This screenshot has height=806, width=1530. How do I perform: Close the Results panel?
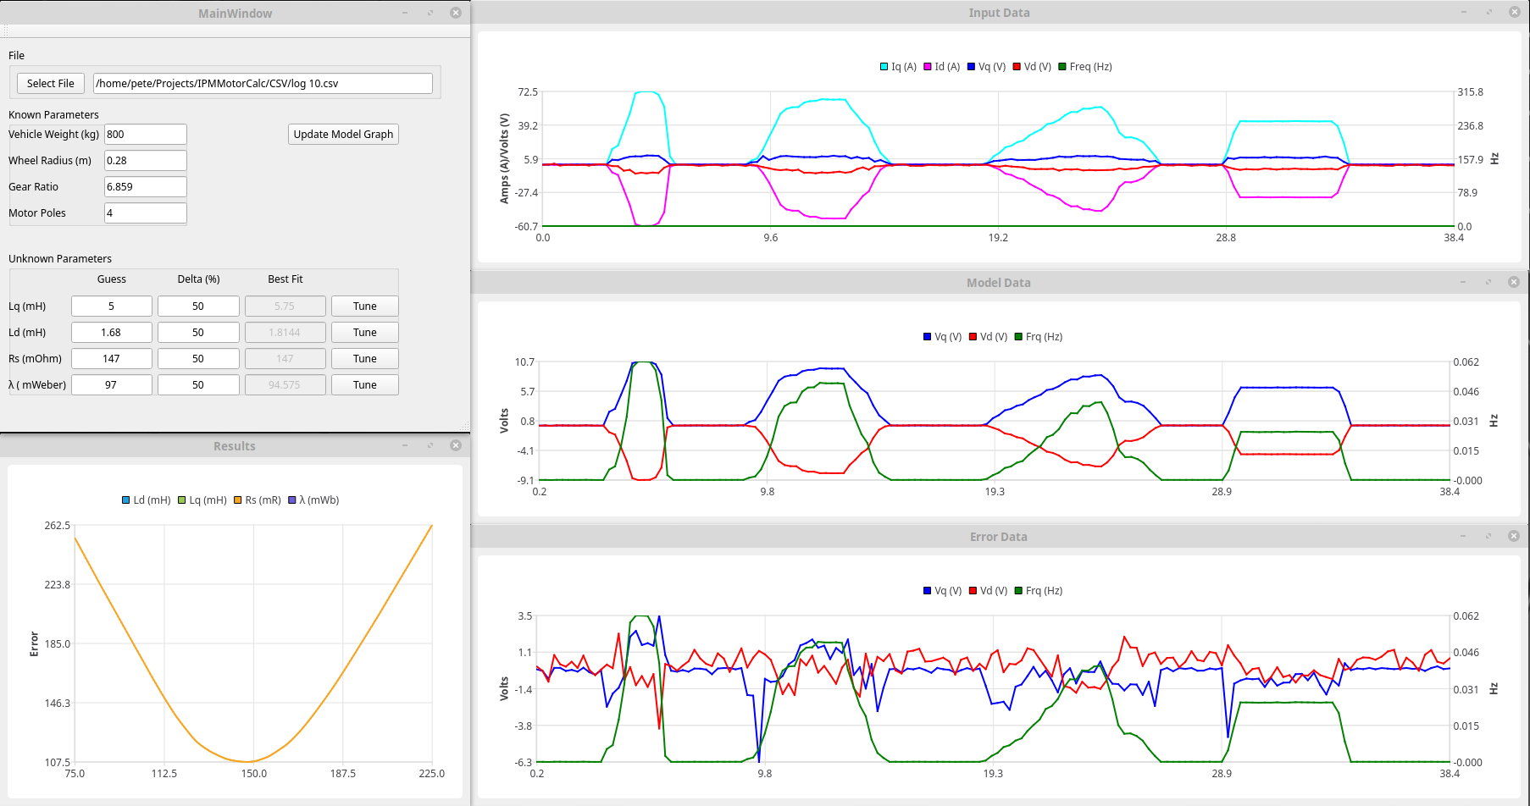pos(456,445)
